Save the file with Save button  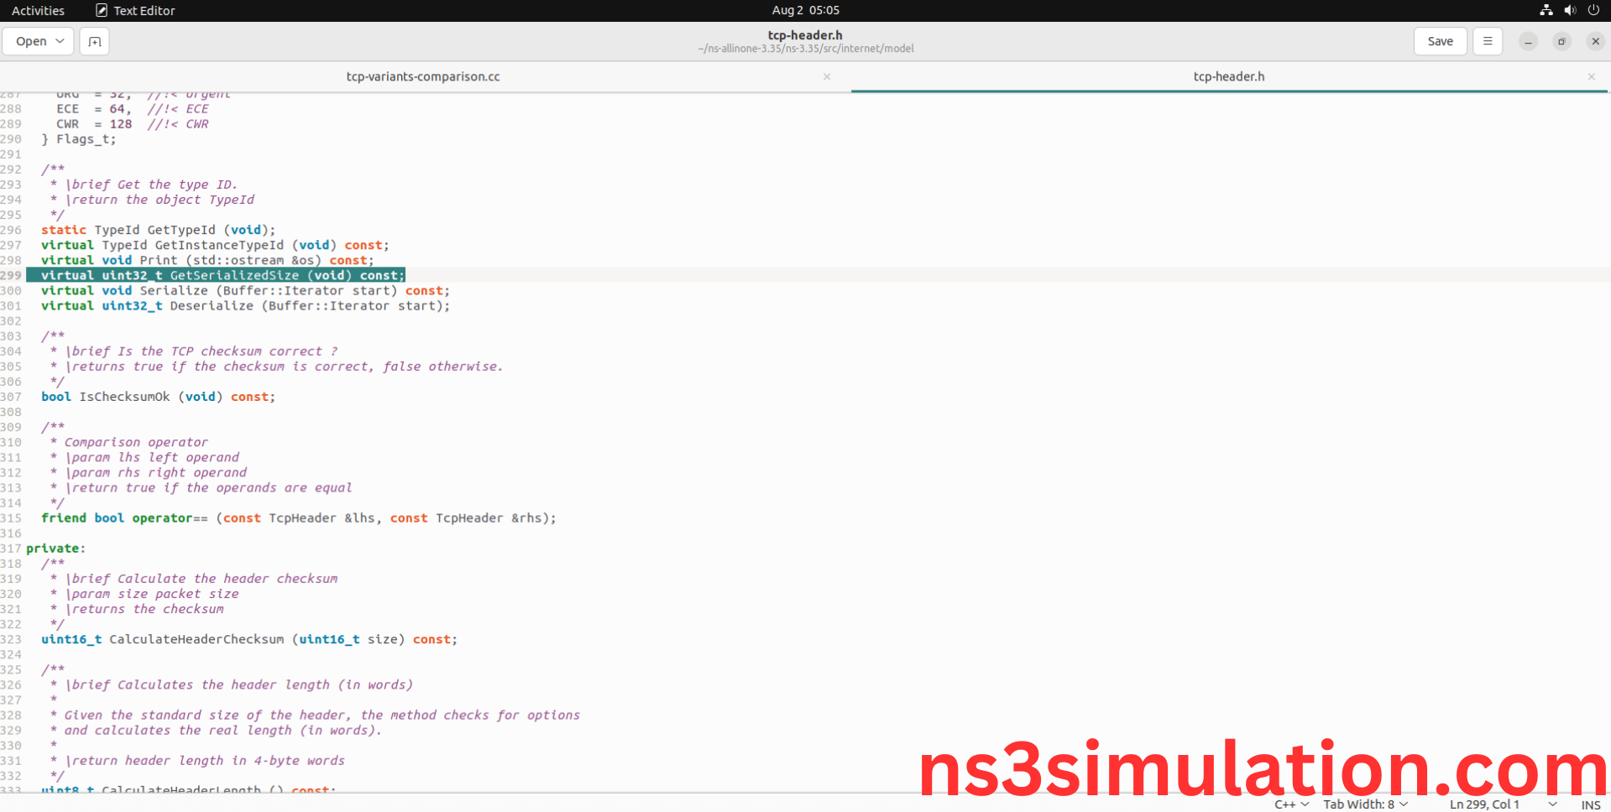coord(1441,41)
